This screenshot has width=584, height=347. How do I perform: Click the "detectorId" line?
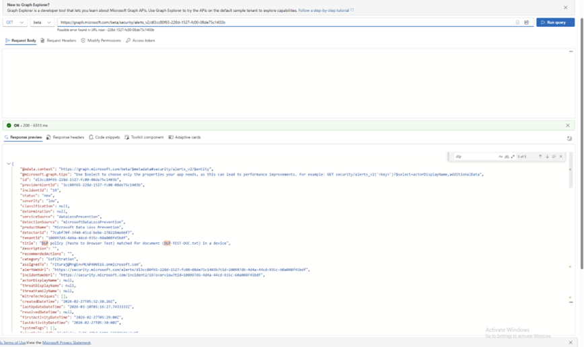77,233
